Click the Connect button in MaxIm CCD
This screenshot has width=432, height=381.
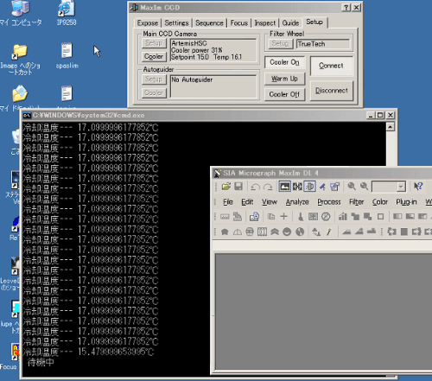tap(331, 66)
